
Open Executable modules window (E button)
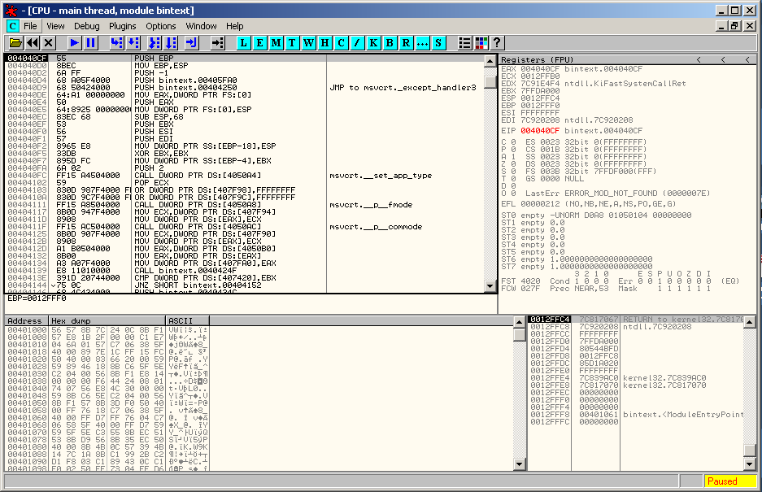(261, 42)
